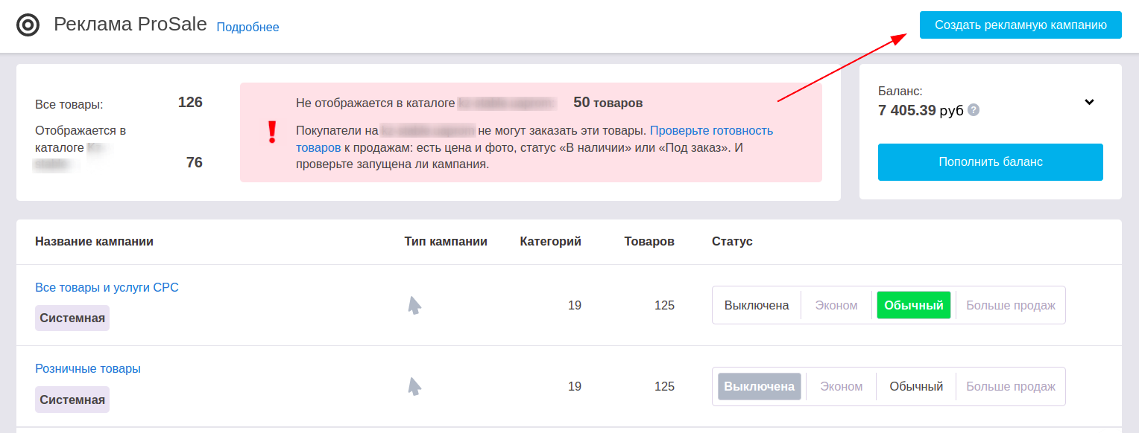The width and height of the screenshot is (1139, 433).
Task: Choose Больше продаж for first campaign
Action: click(x=1011, y=305)
